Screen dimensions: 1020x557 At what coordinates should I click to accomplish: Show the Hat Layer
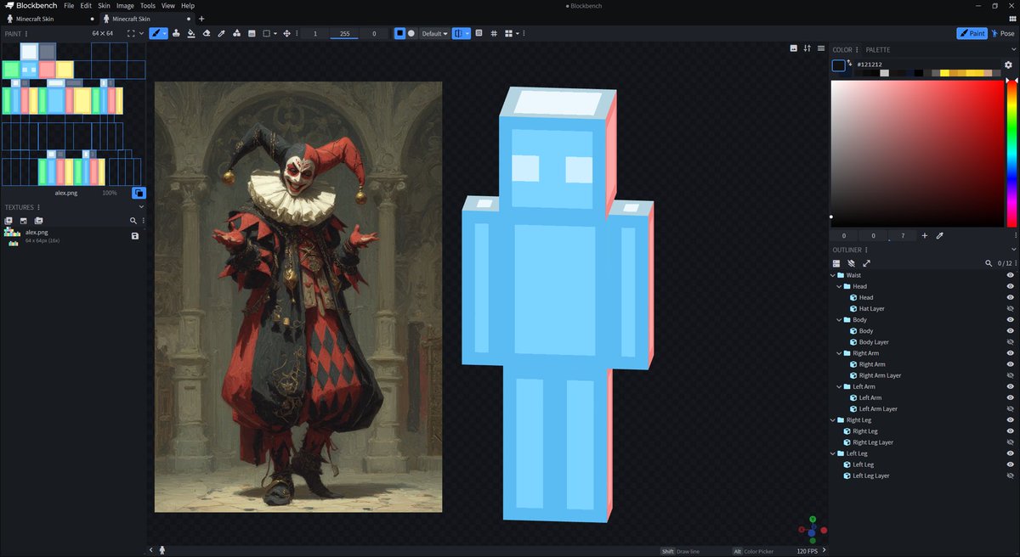pos(1011,308)
